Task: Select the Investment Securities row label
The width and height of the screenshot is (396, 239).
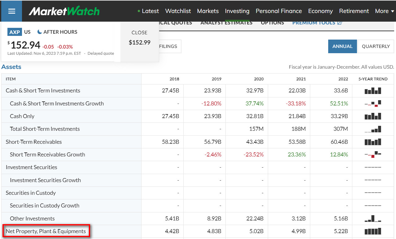Action: (32, 167)
